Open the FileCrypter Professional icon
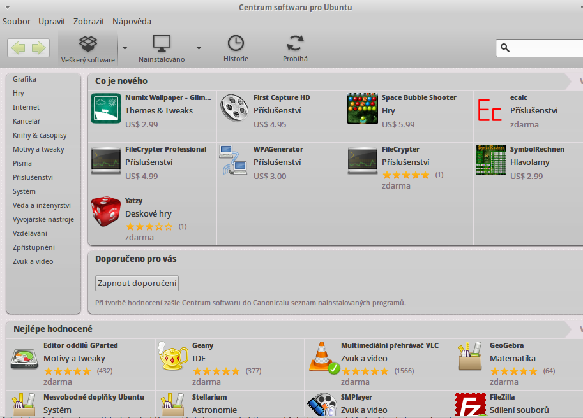Image resolution: width=583 pixels, height=418 pixels. pos(106,160)
